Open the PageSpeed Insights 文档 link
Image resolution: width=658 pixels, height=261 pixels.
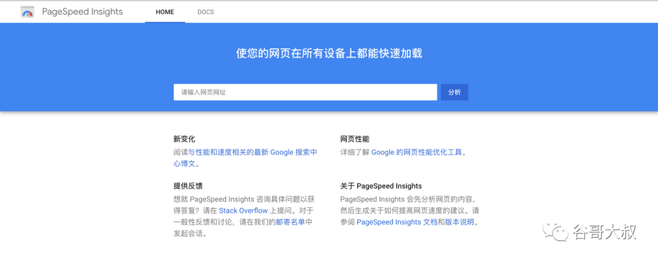point(397,222)
